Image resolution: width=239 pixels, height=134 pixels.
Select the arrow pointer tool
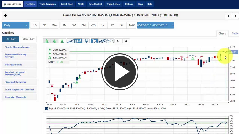[95, 41]
